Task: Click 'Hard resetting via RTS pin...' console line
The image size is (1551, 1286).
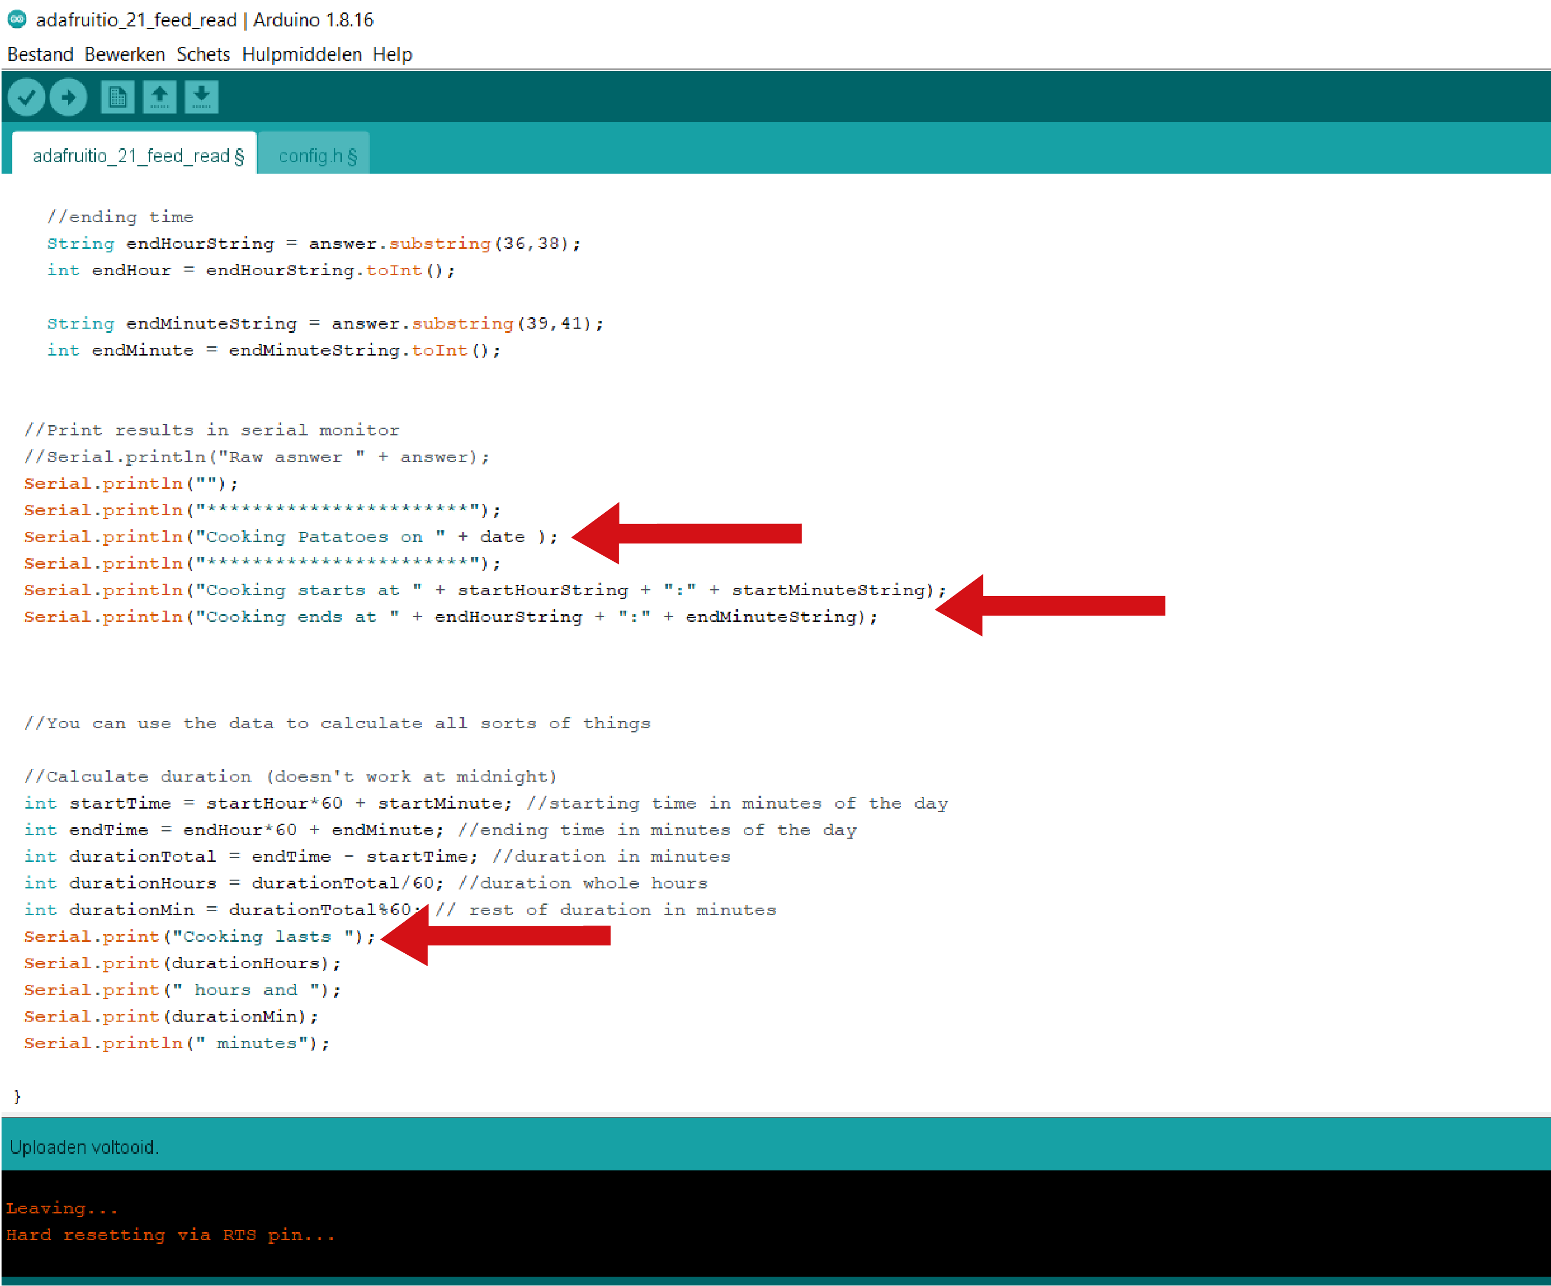Action: tap(170, 1235)
